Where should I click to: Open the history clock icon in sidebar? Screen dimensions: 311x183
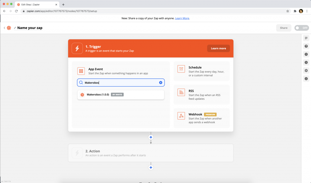(306, 62)
